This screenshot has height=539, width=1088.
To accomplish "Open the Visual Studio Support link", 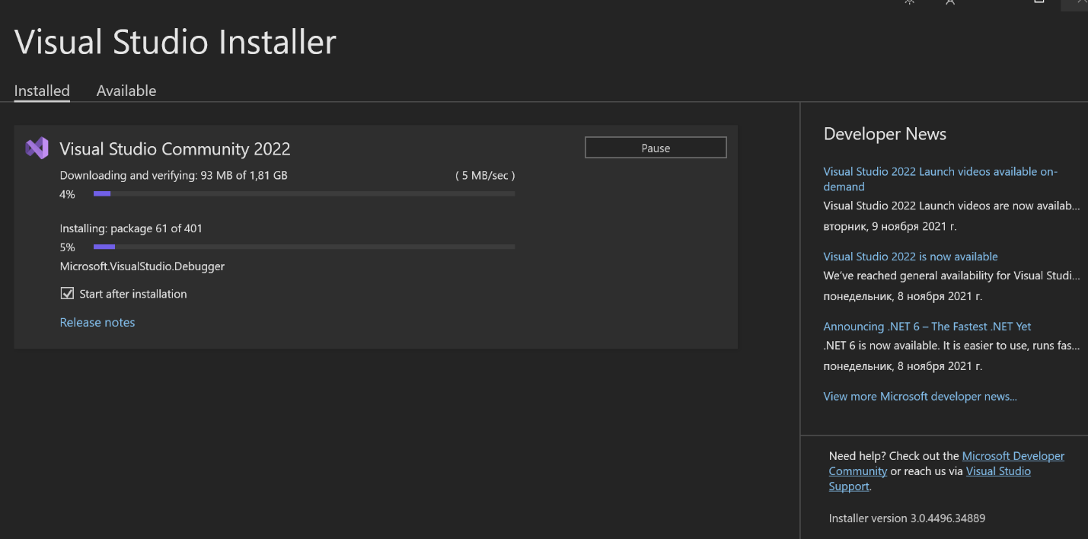I will [x=998, y=471].
